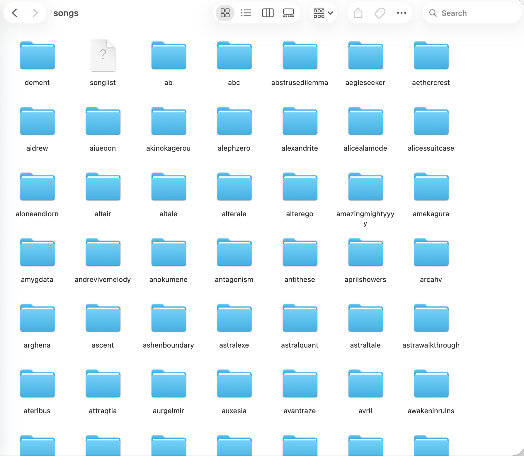Image resolution: width=524 pixels, height=456 pixels.
Task: Select the alexandrite folder icon
Action: (300, 121)
